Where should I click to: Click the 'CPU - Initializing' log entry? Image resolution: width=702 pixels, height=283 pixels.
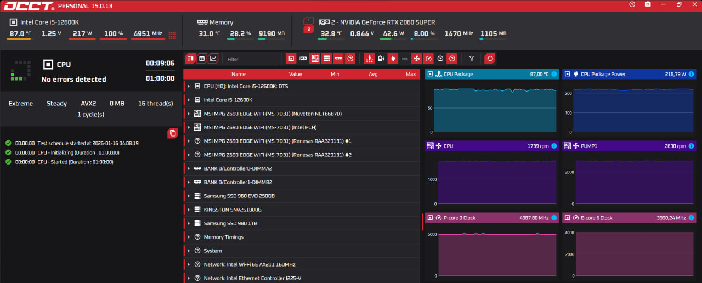pyautogui.click(x=62, y=152)
